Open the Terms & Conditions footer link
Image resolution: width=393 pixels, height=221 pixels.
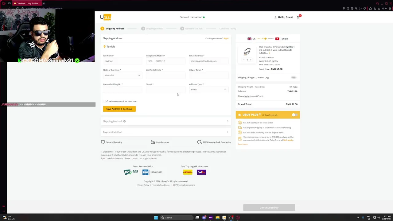[161, 185]
